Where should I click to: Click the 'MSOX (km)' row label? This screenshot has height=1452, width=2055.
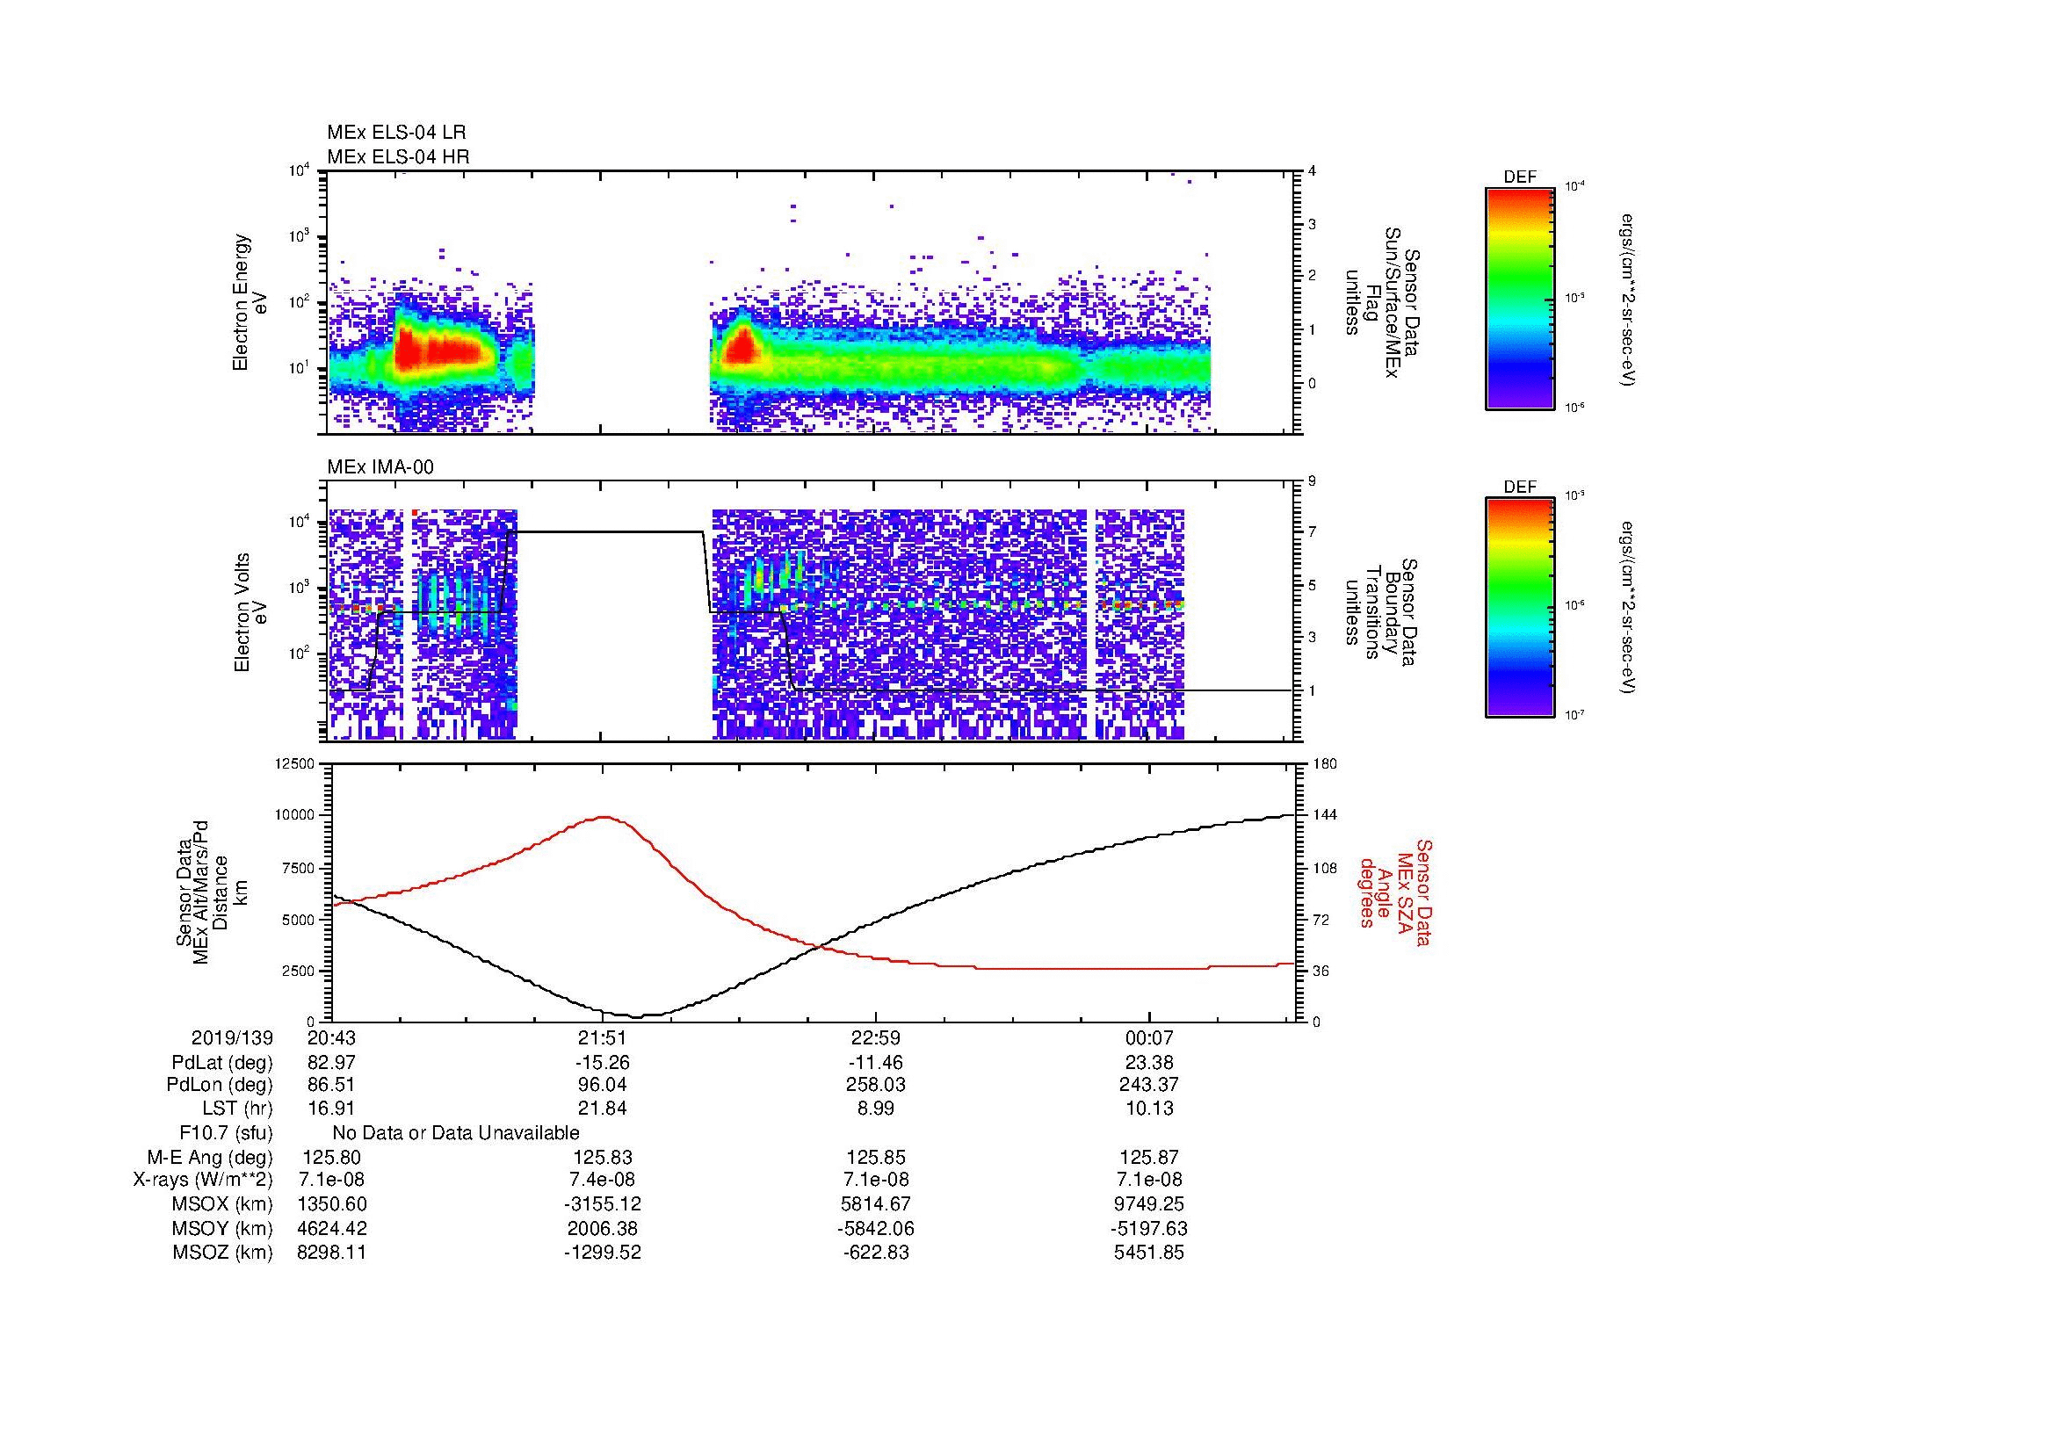tap(223, 1204)
